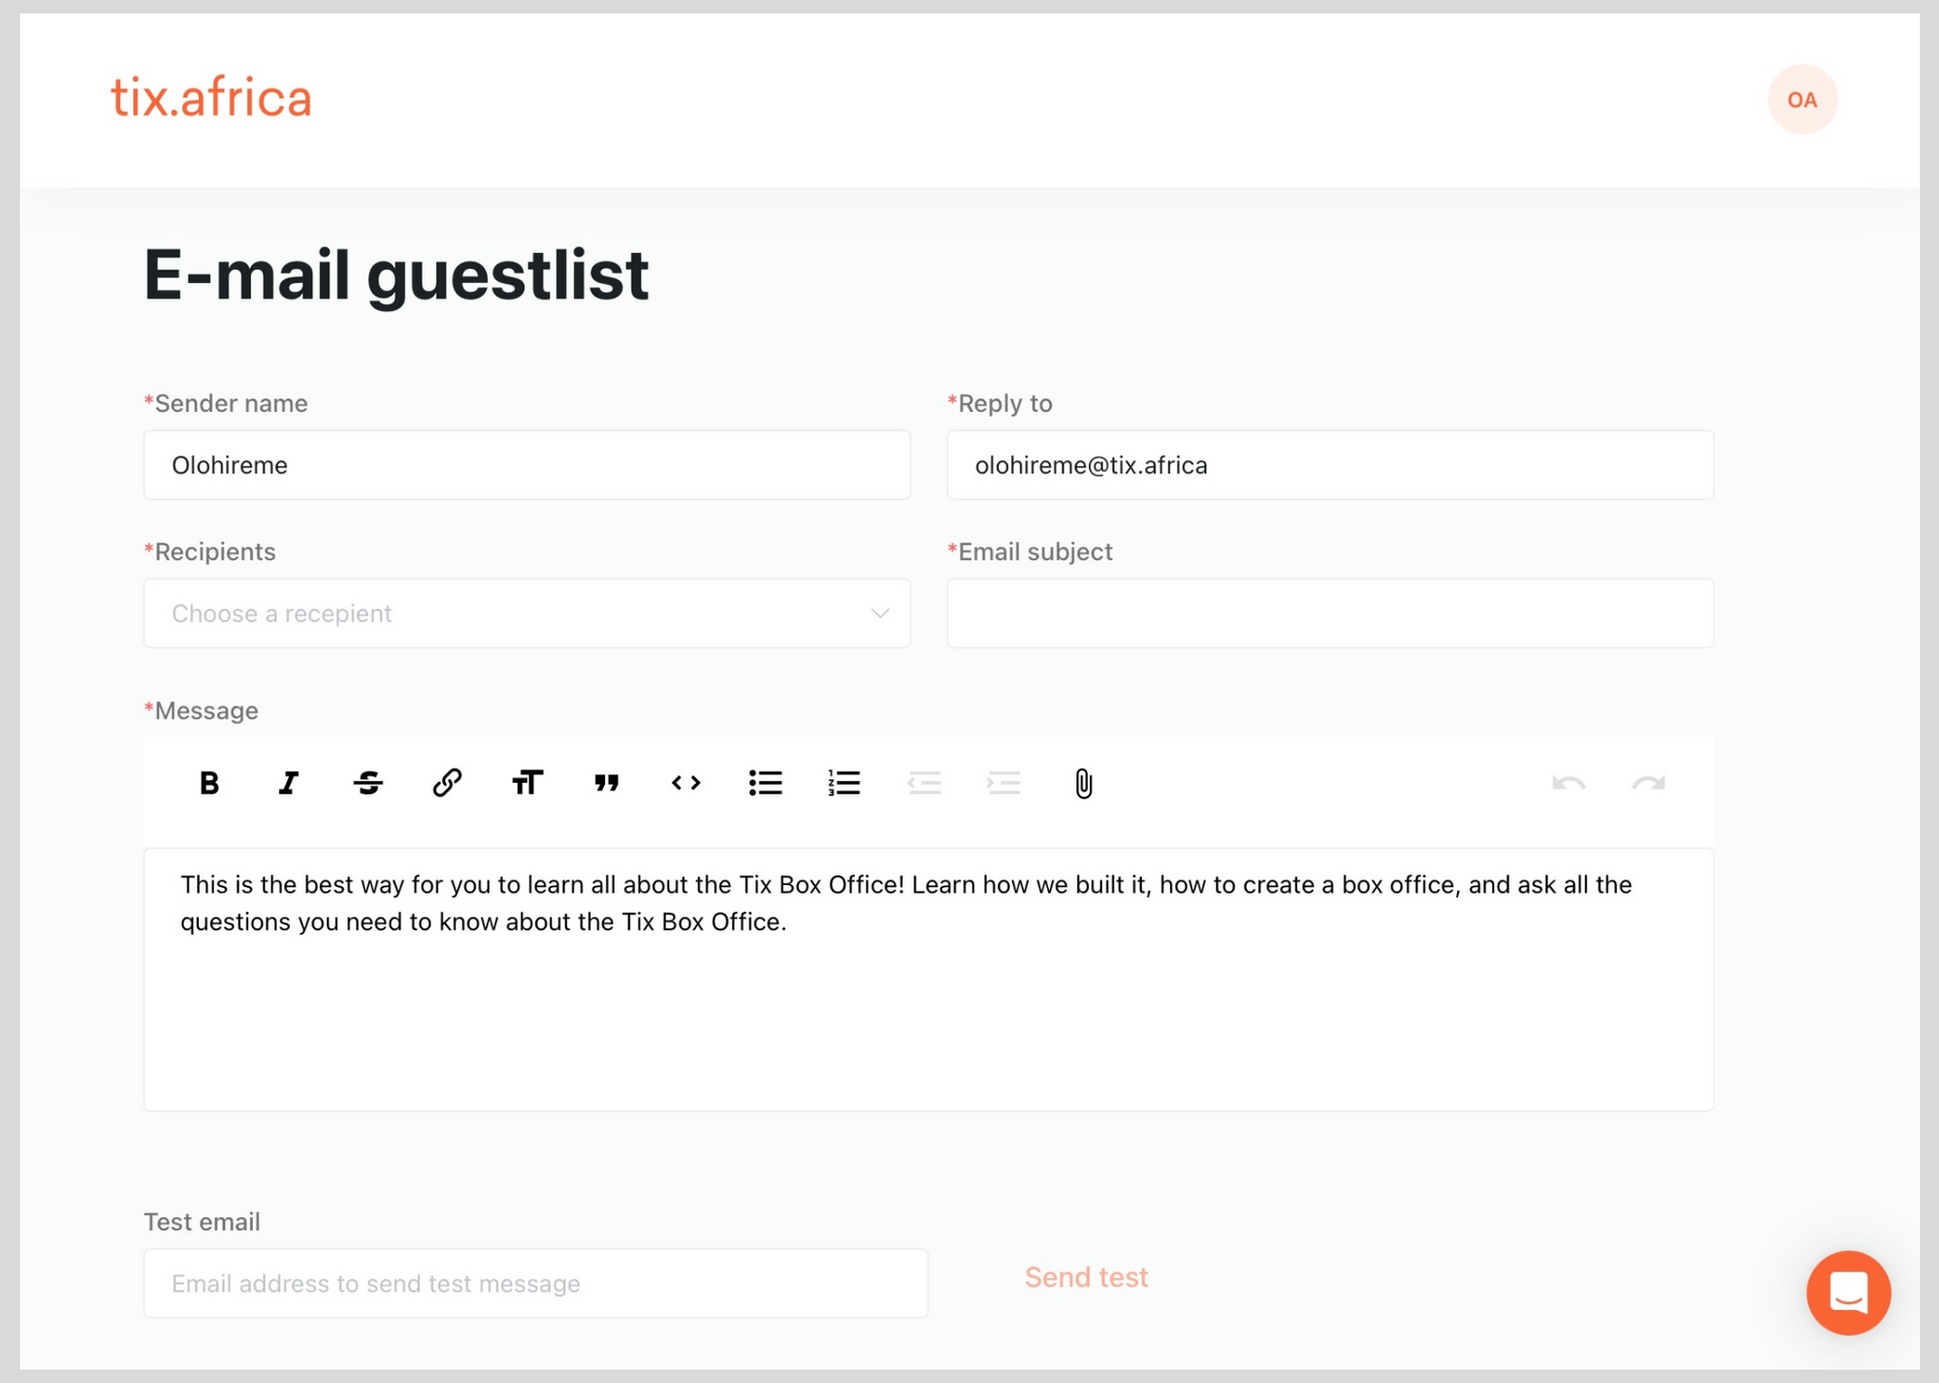Open the live chat bubble
Viewport: 1939px width, 1383px height.
click(1848, 1293)
